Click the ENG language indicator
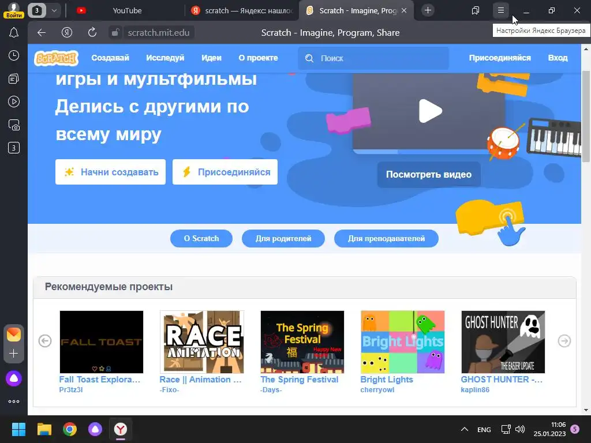 coord(484,429)
